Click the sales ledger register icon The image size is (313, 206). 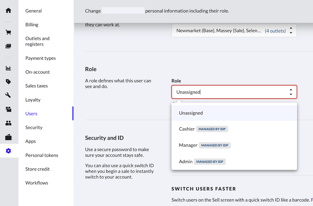[8, 46]
